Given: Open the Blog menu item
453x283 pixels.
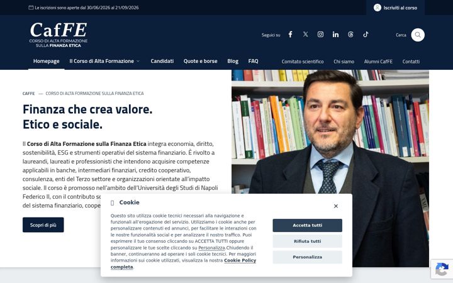Looking at the screenshot, I should [x=233, y=61].
